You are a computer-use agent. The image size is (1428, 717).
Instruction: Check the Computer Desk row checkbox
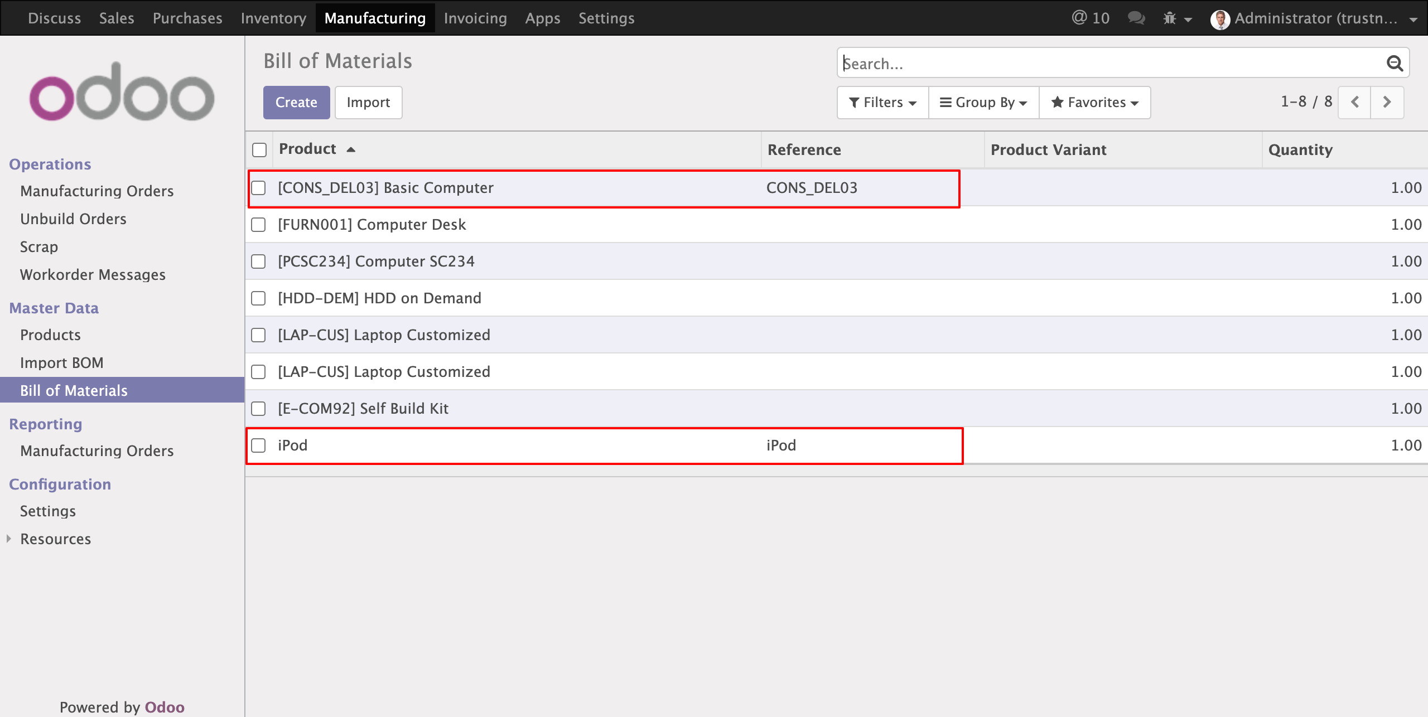[258, 225]
